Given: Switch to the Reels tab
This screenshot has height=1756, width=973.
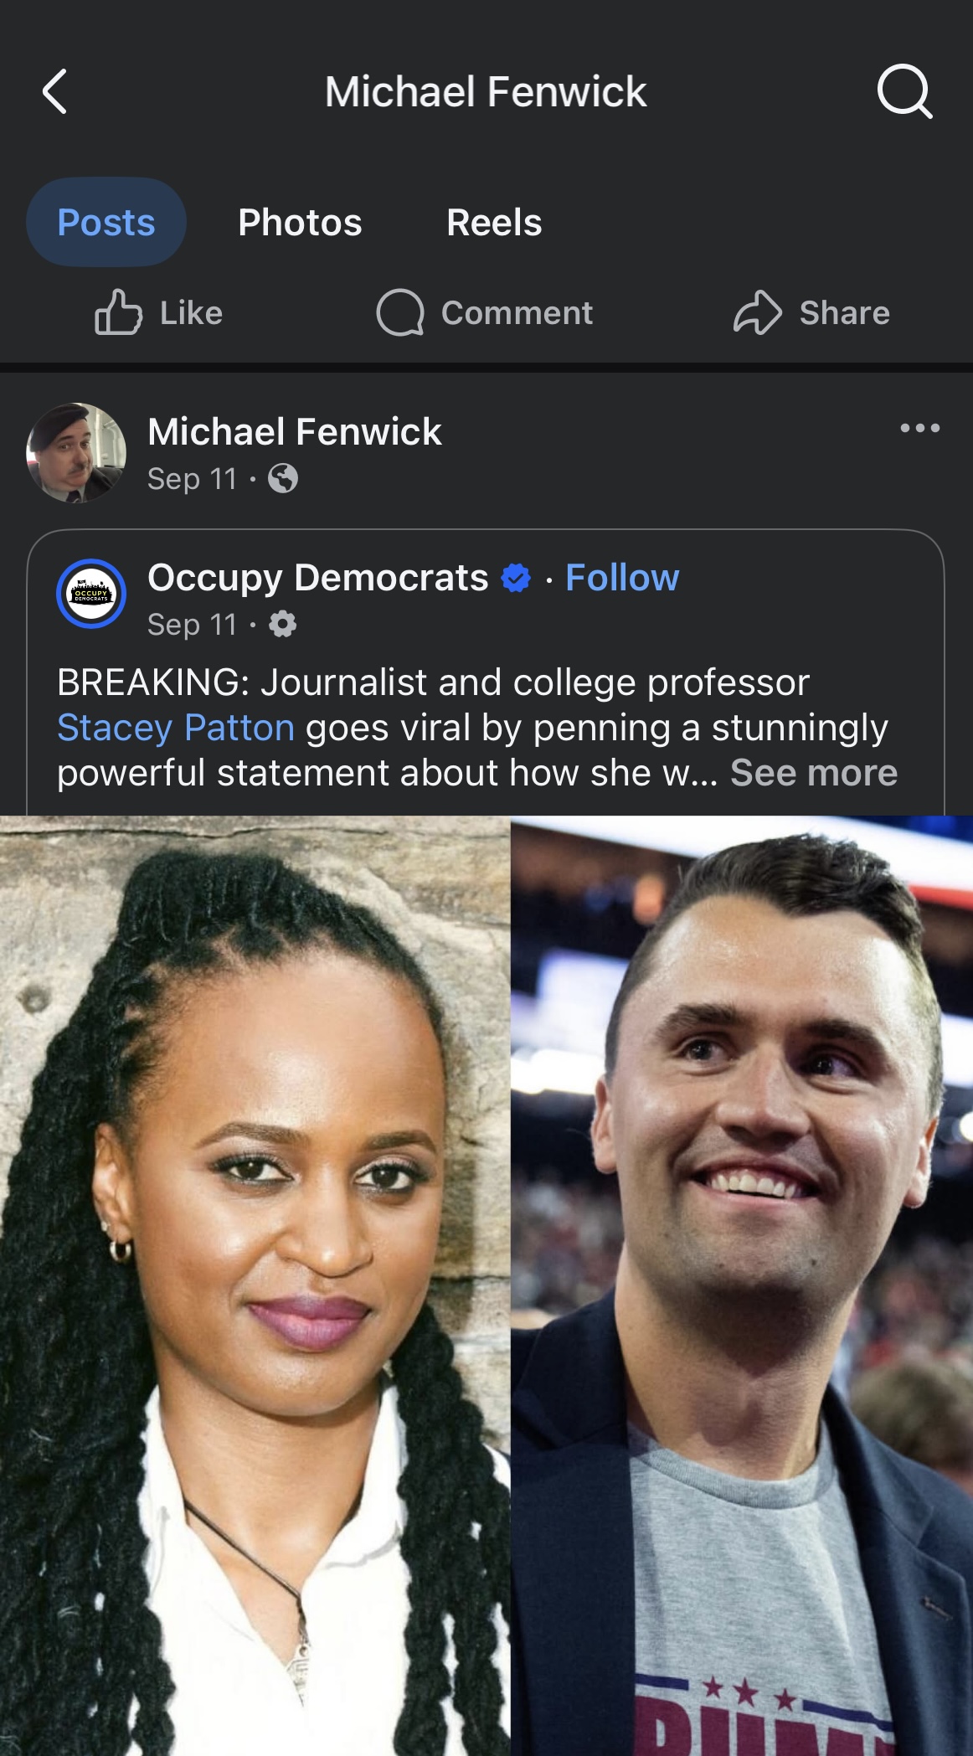Looking at the screenshot, I should (x=494, y=222).
